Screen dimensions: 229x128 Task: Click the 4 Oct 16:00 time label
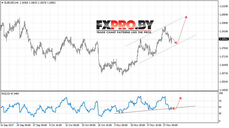(x=55, y=125)
